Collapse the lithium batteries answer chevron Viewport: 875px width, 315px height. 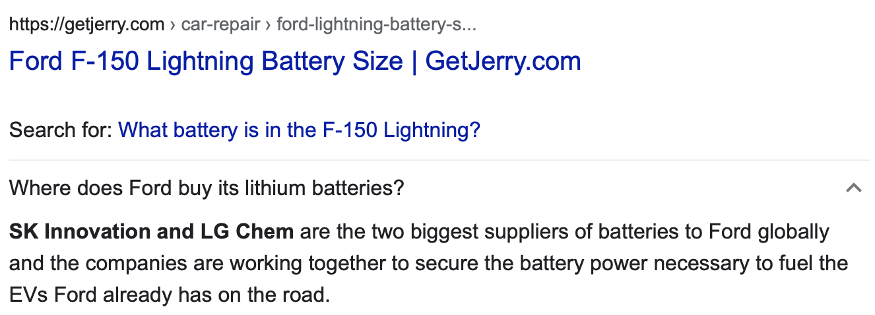pyautogui.click(x=853, y=188)
